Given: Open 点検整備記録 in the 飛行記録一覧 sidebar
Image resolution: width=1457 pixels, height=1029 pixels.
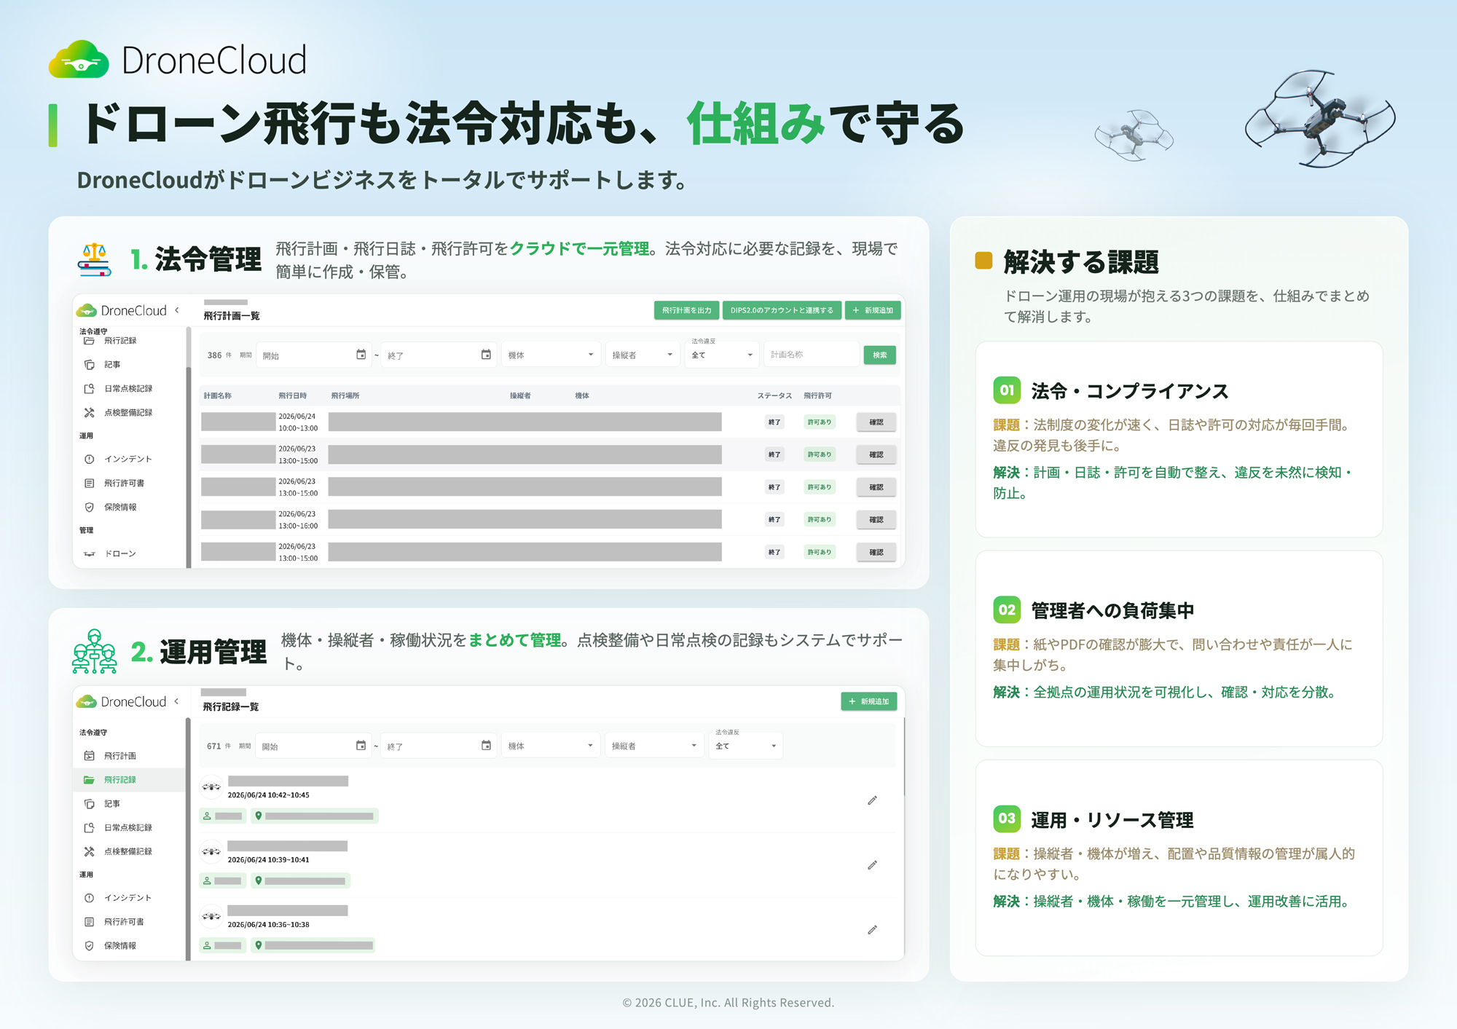Looking at the screenshot, I should coord(119,852).
